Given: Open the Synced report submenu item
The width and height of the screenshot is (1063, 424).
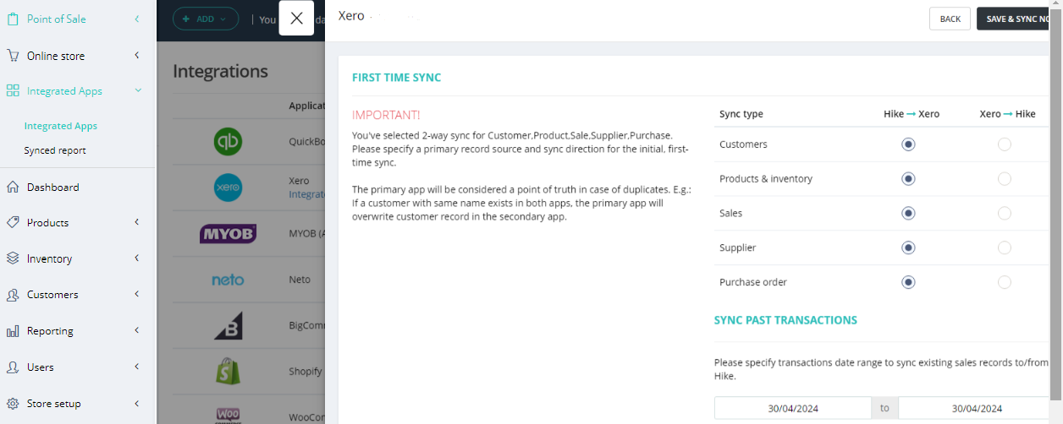Looking at the screenshot, I should click(55, 150).
